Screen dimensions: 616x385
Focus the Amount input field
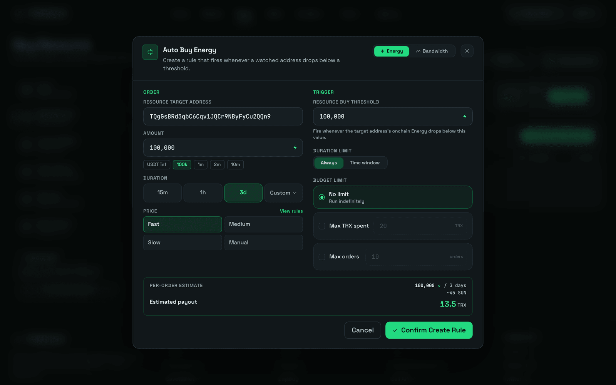pos(223,147)
